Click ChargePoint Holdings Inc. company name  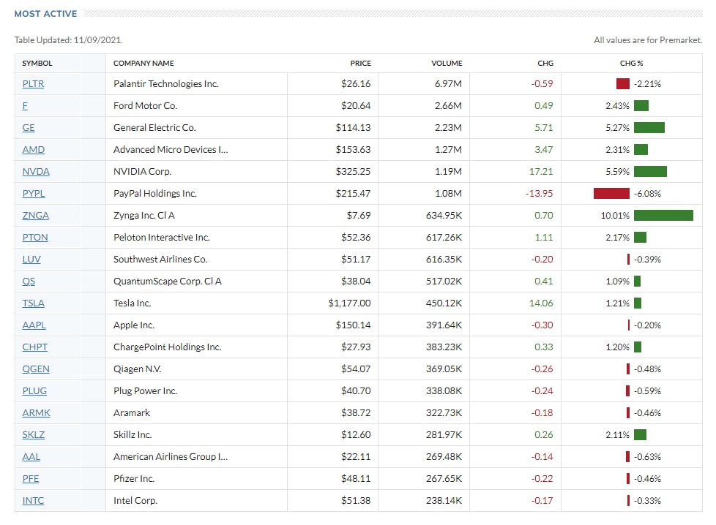click(167, 347)
